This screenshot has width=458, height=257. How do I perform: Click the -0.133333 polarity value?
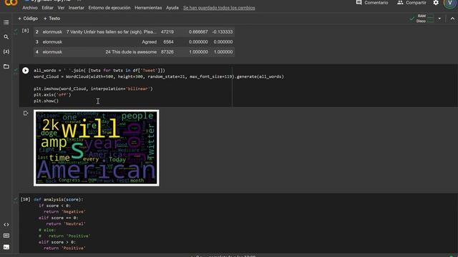pos(223,31)
